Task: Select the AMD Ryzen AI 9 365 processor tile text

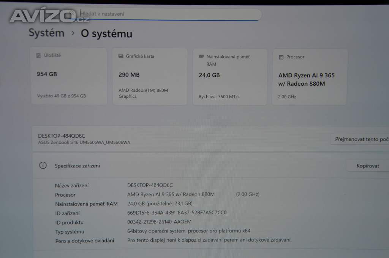Action: pyautogui.click(x=306, y=80)
